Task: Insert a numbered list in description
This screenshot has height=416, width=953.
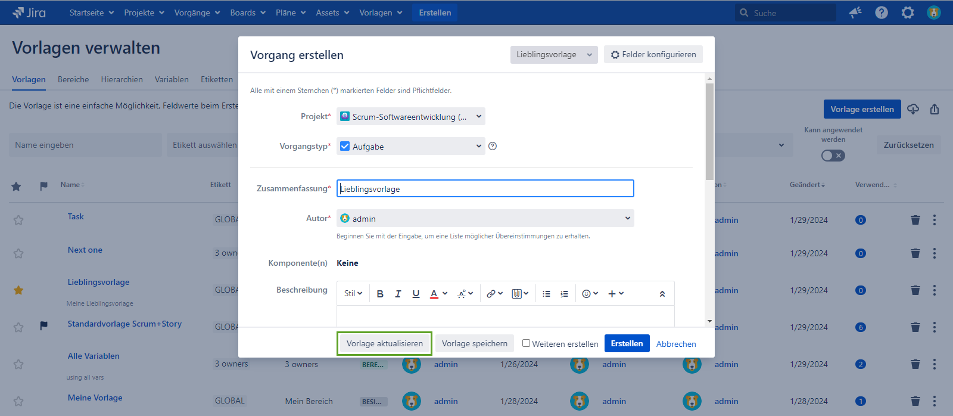Action: point(564,294)
